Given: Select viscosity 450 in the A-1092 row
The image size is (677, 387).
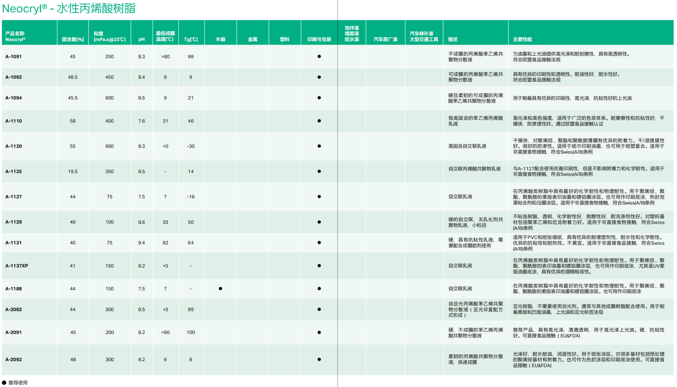Looking at the screenshot, I should [x=110, y=77].
